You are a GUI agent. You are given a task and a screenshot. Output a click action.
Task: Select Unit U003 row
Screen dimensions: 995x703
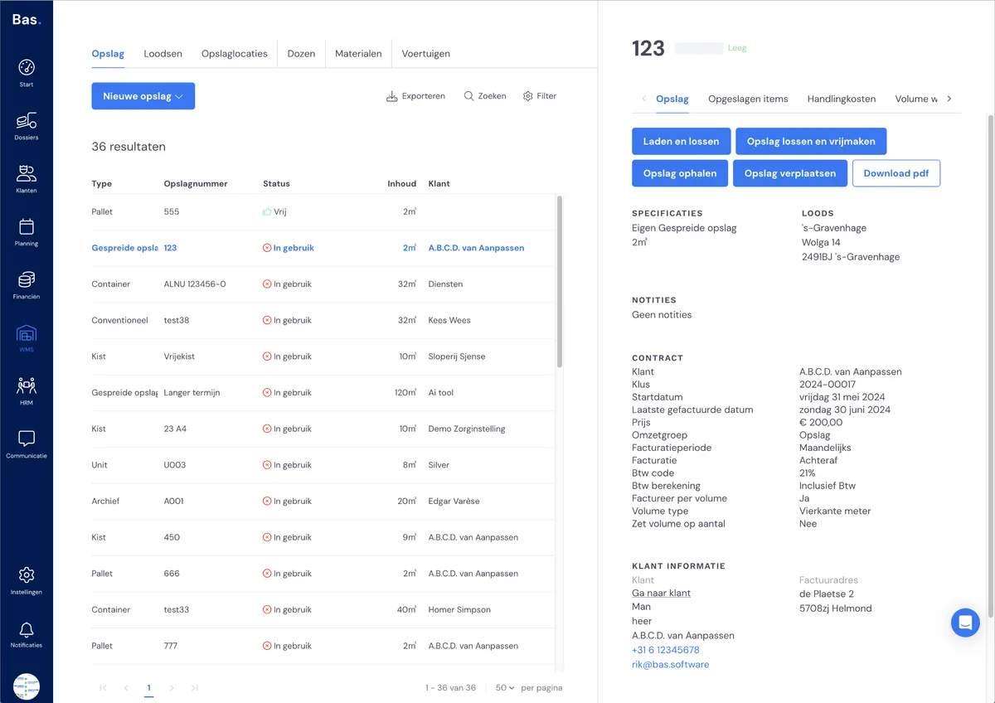[323, 465]
